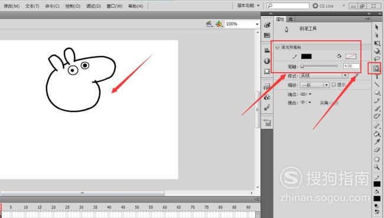Image resolution: width=384 pixels, height=218 pixels.
Task: Select the Line tool
Action: [377, 84]
